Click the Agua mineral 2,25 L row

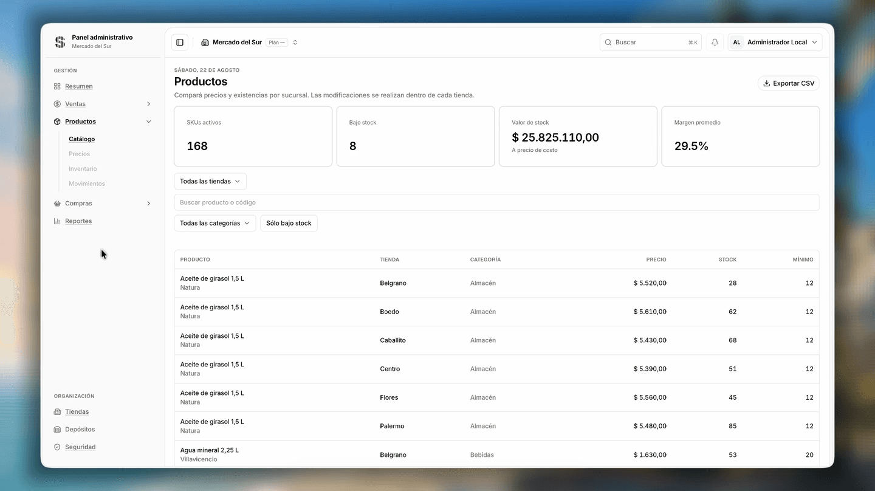496,455
